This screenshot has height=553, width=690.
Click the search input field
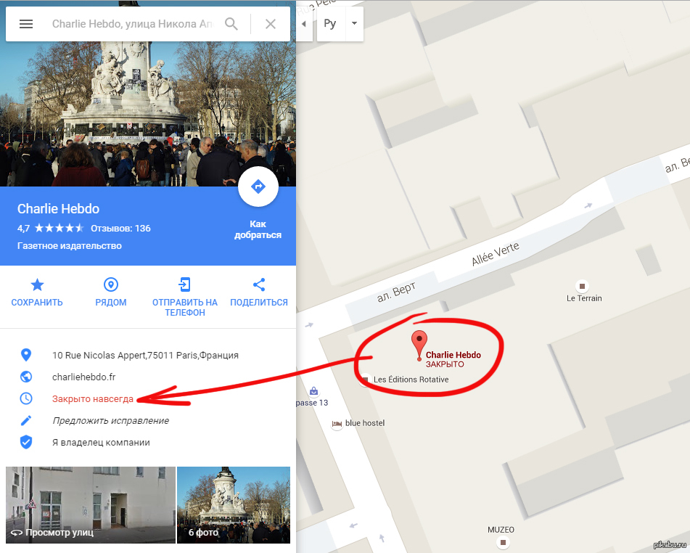tap(131, 24)
